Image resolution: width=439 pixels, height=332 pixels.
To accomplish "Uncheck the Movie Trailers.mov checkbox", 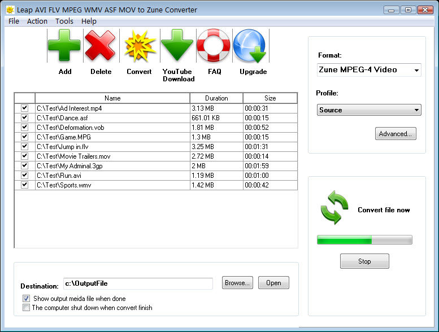I will pos(25,156).
